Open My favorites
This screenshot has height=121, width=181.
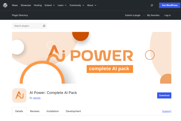pyautogui.click(x=153, y=15)
